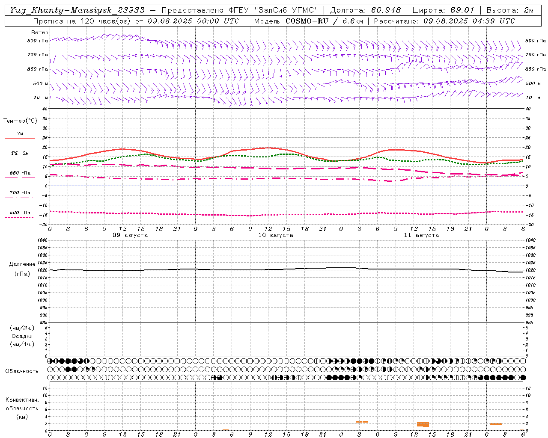
Task: Click the 'Высота: 2м' field
Action: coord(510,10)
